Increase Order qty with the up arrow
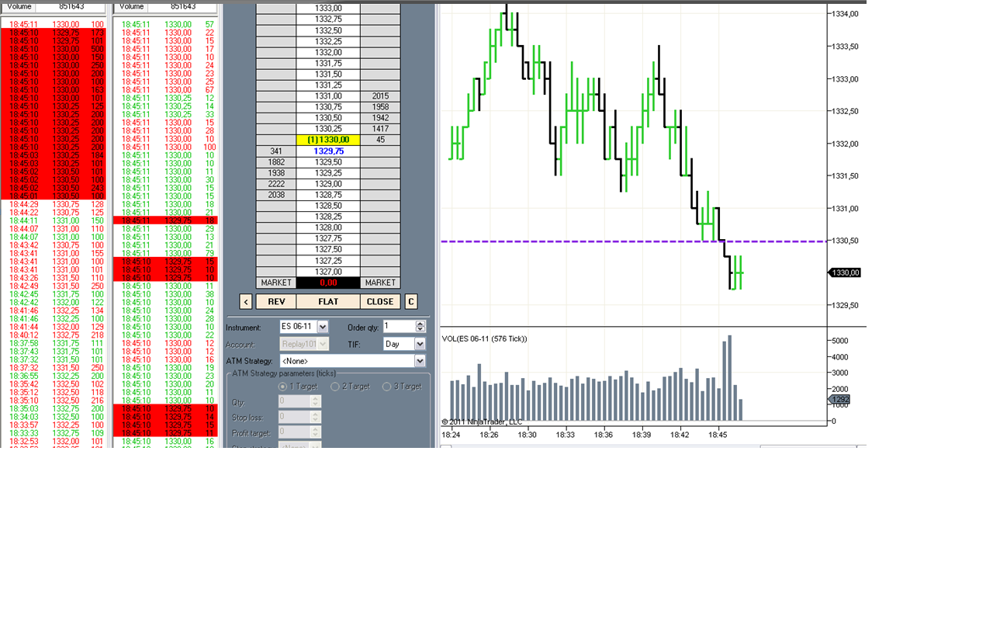The image size is (993, 621). coord(421,323)
